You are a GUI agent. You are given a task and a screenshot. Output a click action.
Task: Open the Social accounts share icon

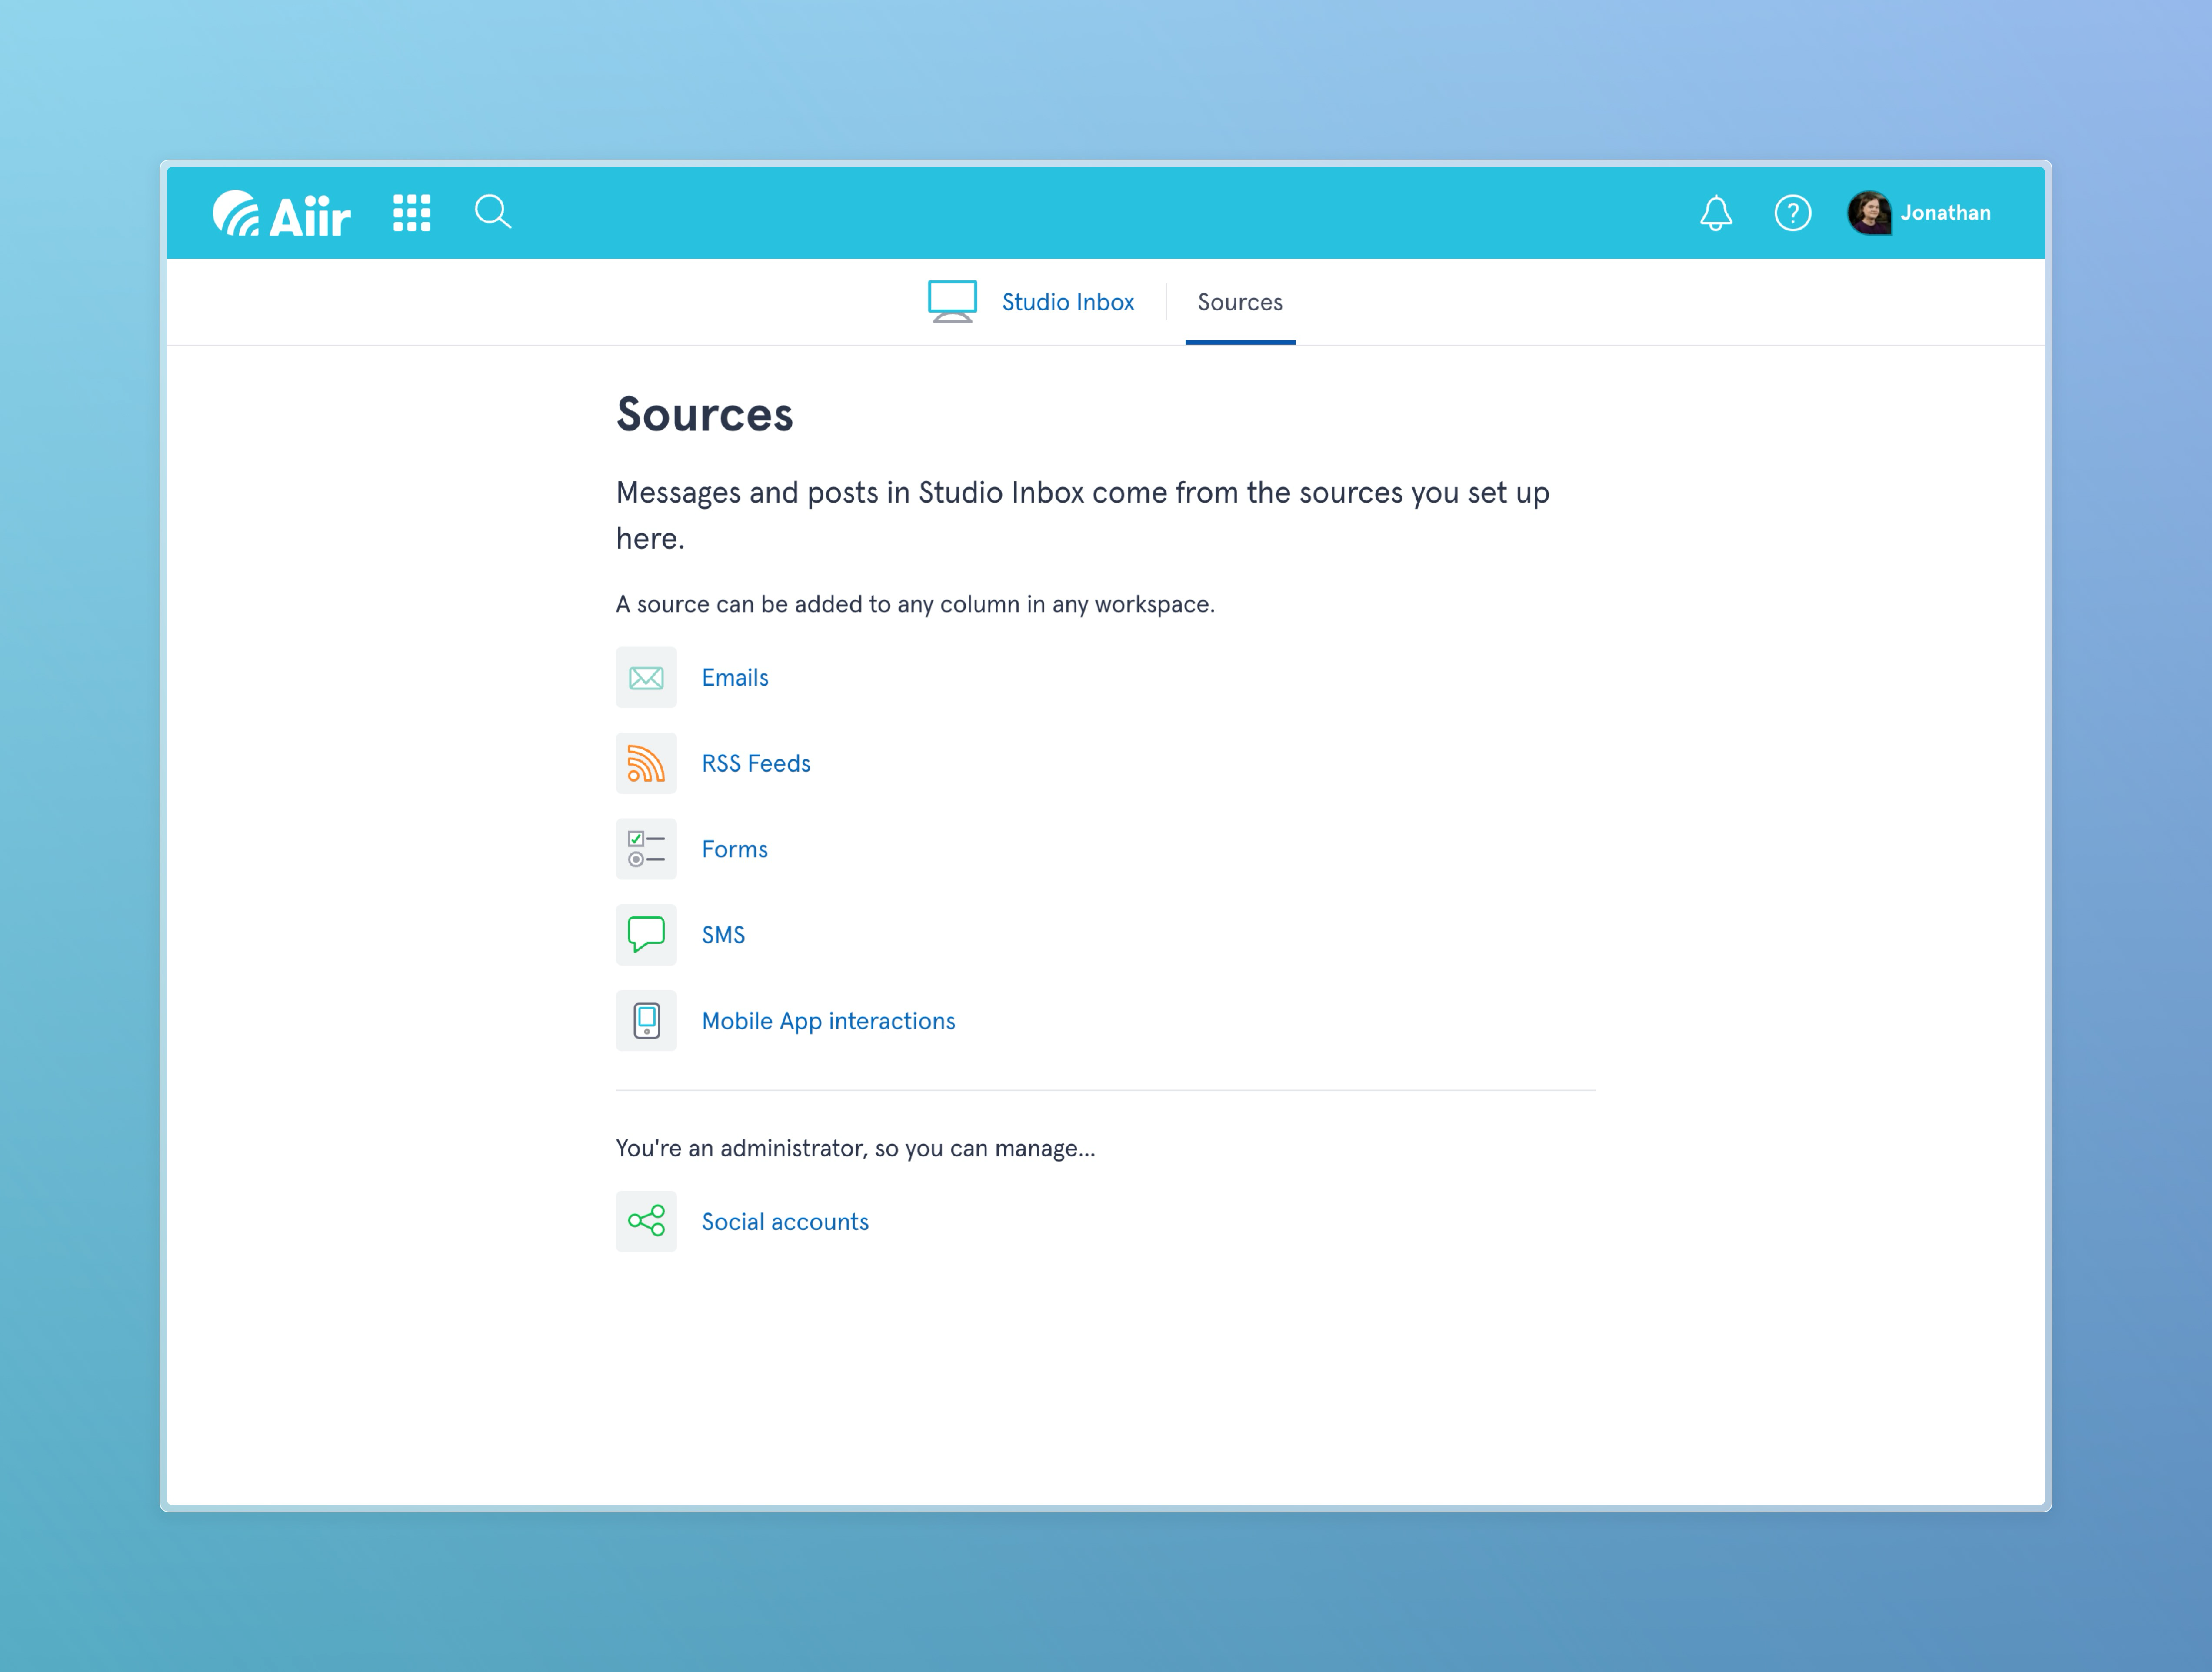tap(646, 1221)
